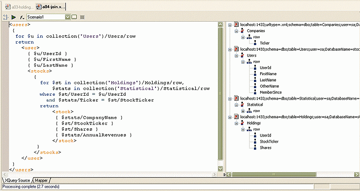Collapse the row node under Holdings
The width and height of the screenshot is (360, 191).
pos(243,129)
